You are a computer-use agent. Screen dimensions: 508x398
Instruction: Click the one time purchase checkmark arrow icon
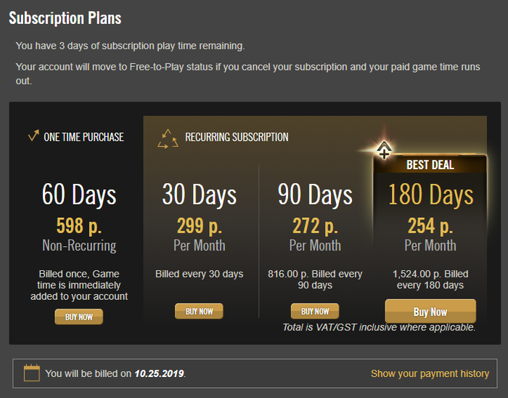click(33, 136)
